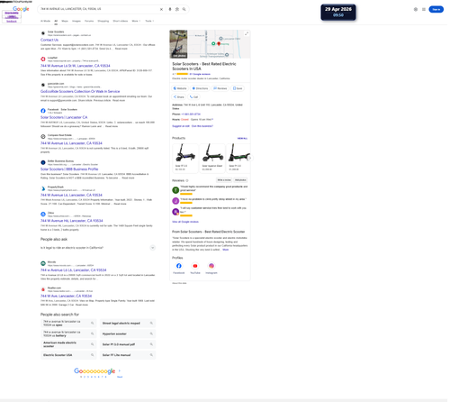The width and height of the screenshot is (450, 402).
Task: Start voice search via microphone icon
Action: (x=170, y=9)
